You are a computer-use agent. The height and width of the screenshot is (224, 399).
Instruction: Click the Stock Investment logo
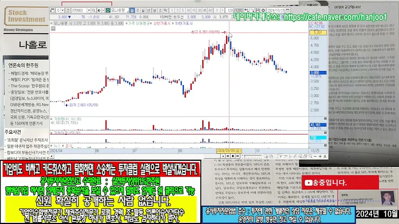click(27, 16)
